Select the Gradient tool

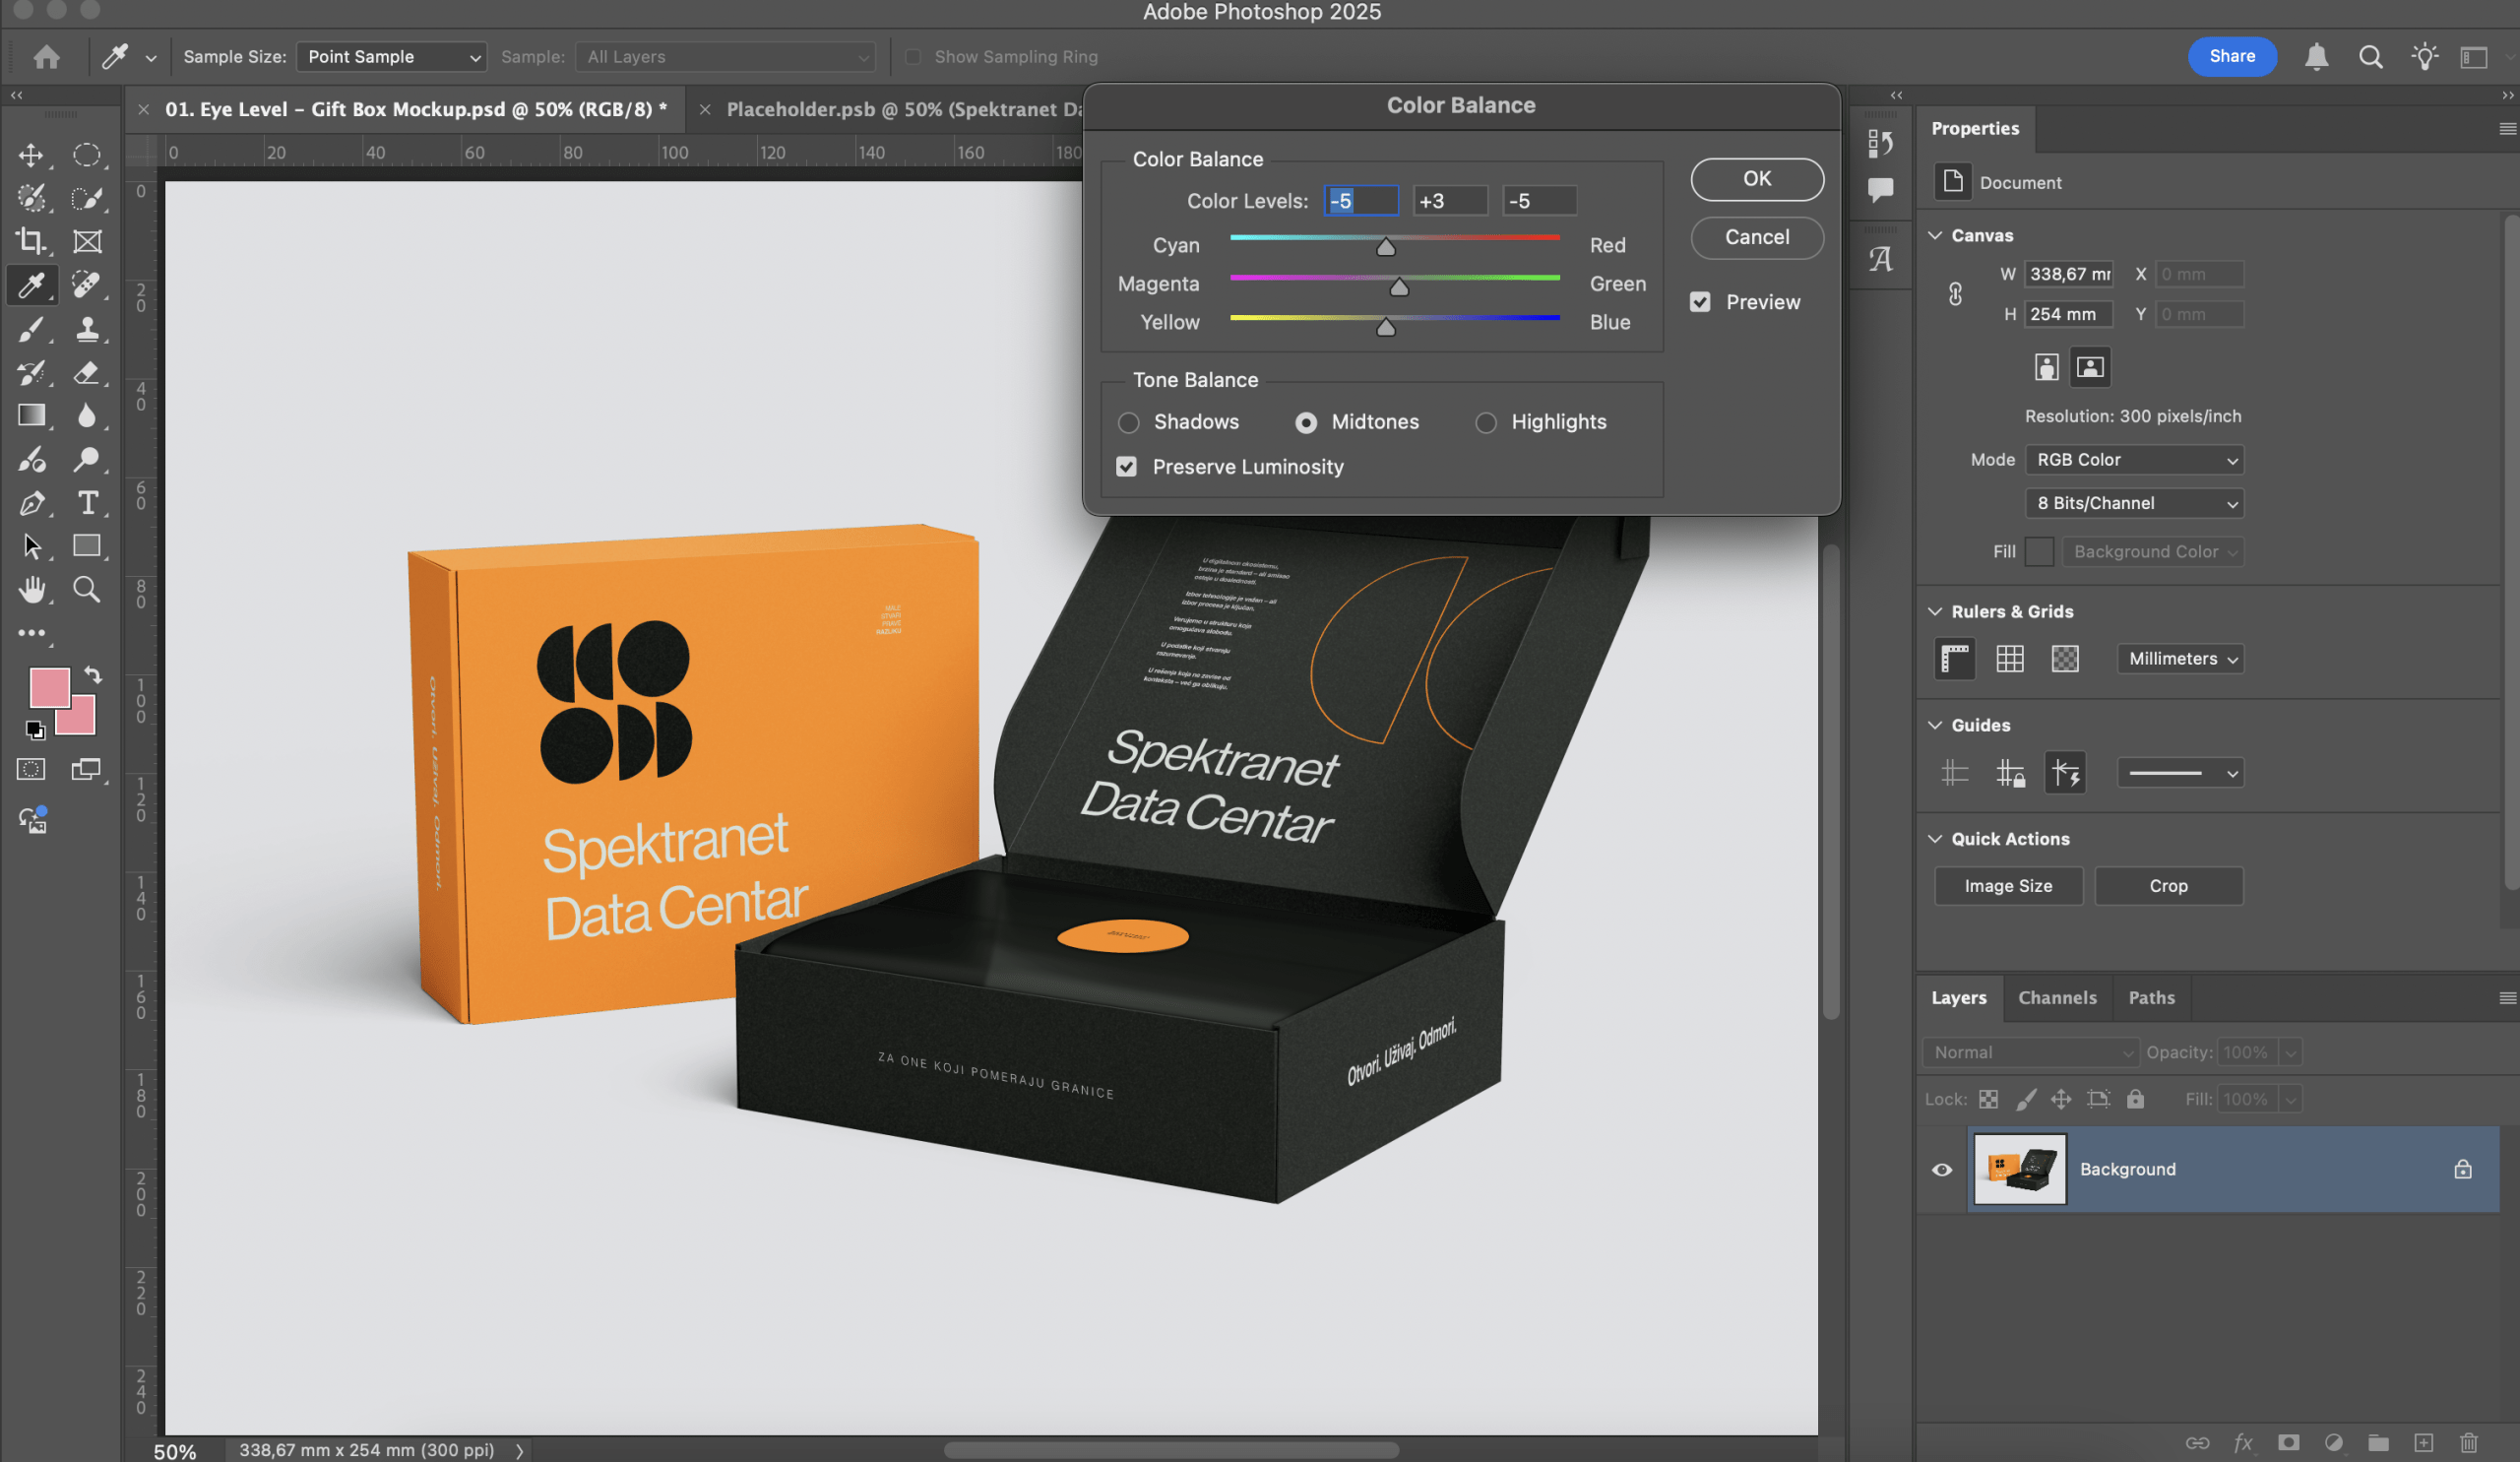(x=31, y=415)
